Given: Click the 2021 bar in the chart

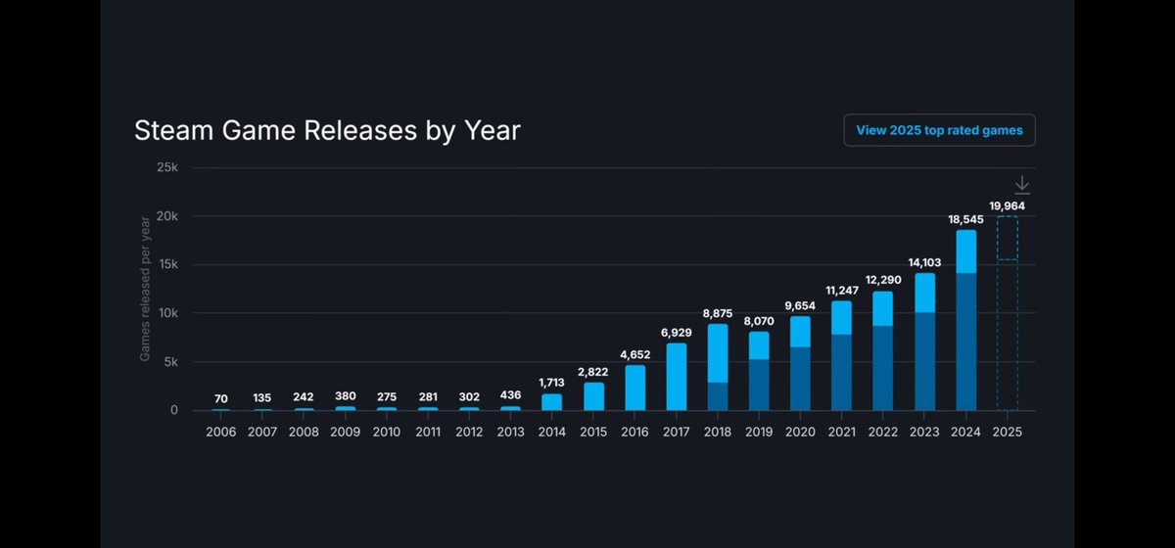Looking at the screenshot, I should [842, 355].
